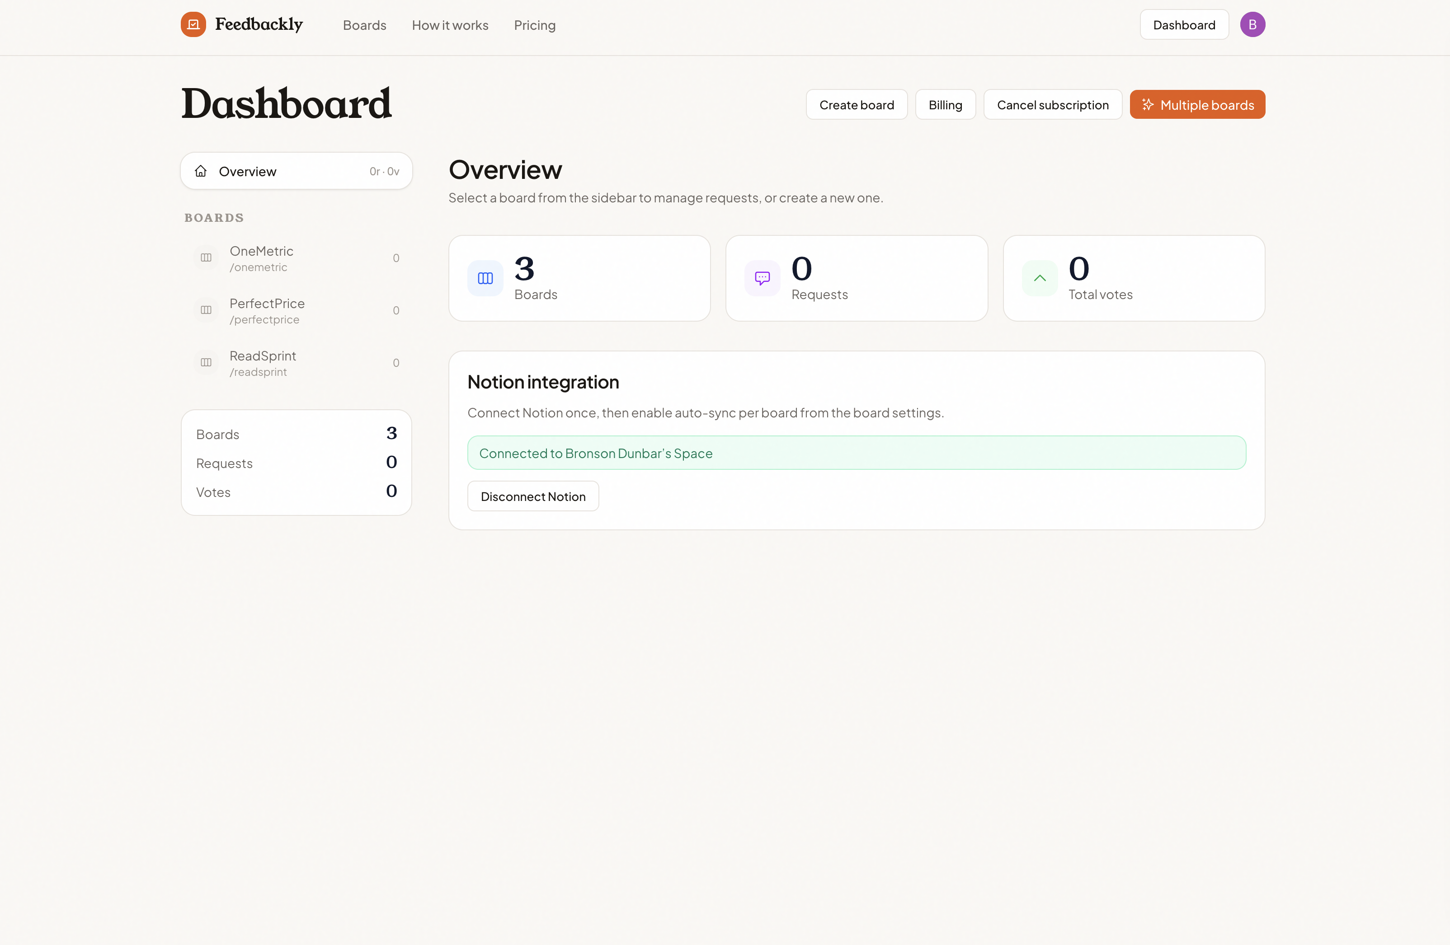1450x945 pixels.
Task: Open the Boards menu item
Action: tap(364, 25)
